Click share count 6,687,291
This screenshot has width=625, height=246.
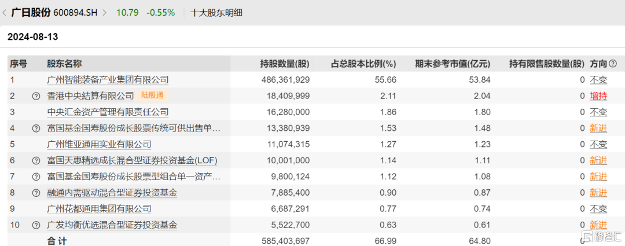[290, 208]
